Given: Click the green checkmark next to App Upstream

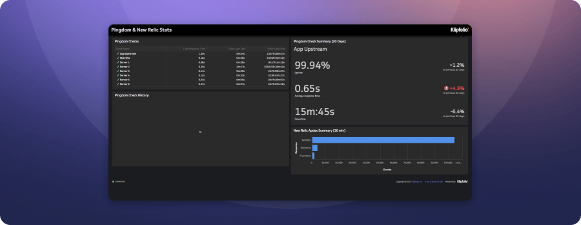Looking at the screenshot, I should [118, 54].
